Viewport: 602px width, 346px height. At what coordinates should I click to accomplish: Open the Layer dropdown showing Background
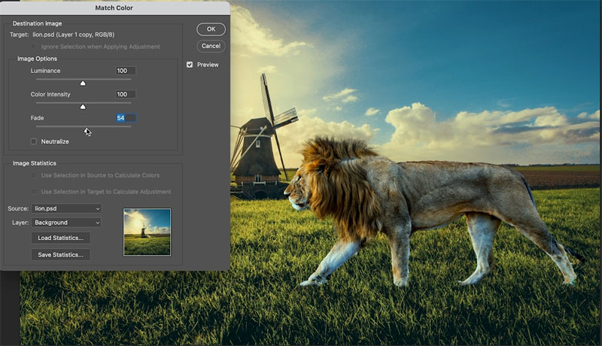[66, 223]
